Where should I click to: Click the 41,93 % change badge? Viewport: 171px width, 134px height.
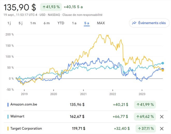click(51, 7)
